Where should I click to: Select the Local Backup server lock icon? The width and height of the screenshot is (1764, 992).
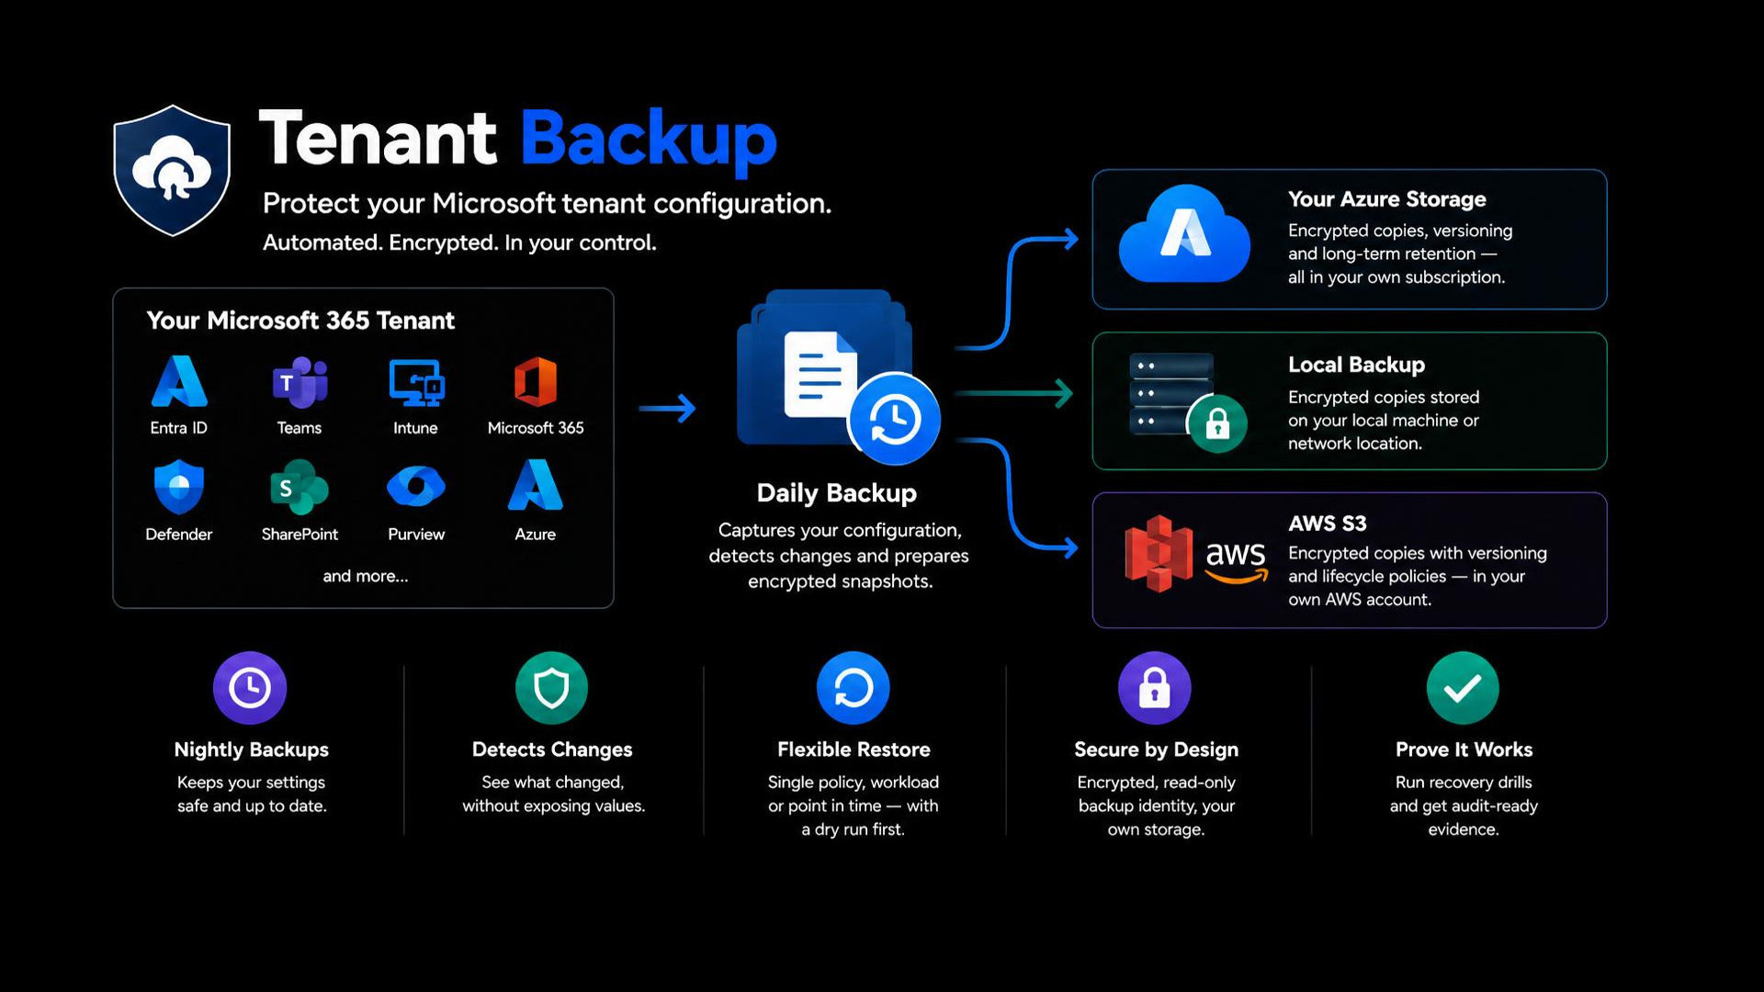point(1187,401)
